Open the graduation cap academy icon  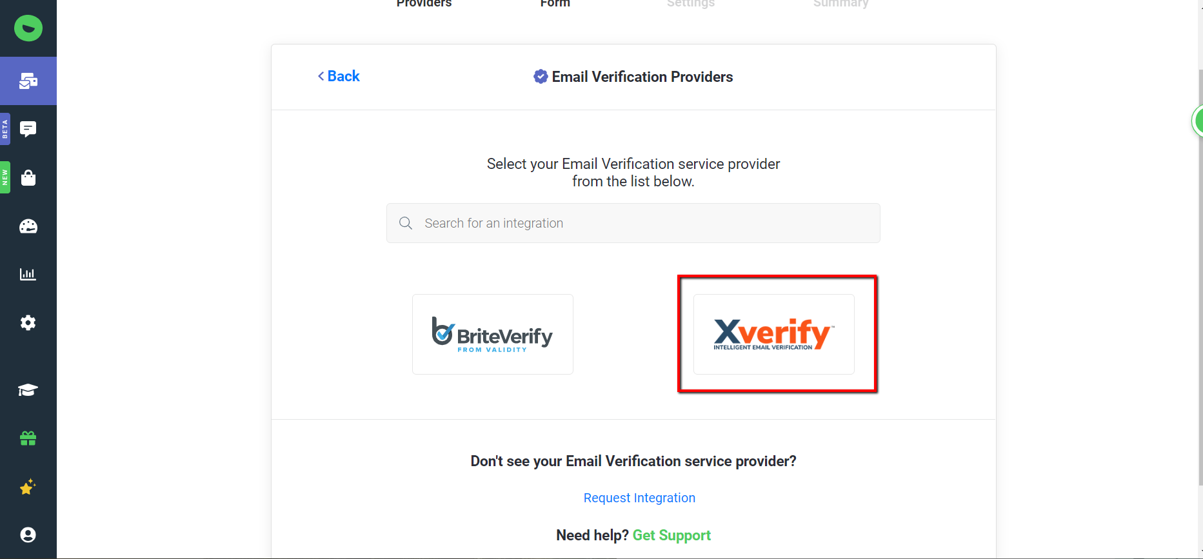pyautogui.click(x=28, y=390)
